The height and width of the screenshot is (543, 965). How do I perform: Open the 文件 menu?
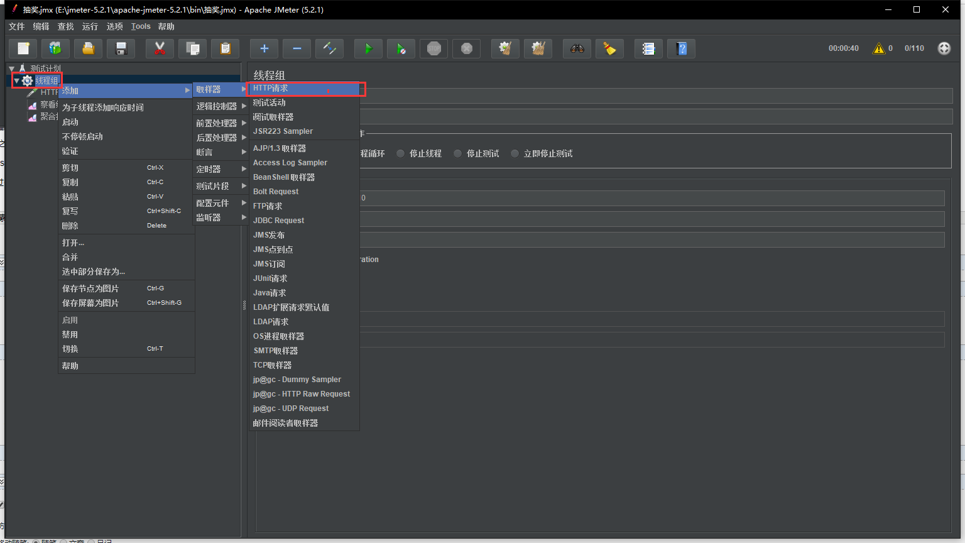pyautogui.click(x=17, y=26)
